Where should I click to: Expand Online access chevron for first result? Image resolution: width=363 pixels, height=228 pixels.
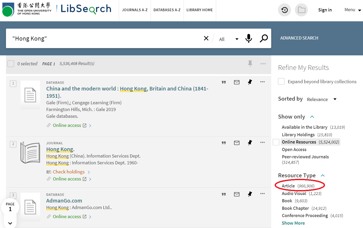90,126
